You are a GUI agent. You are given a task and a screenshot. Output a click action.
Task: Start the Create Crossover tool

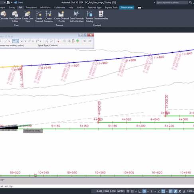click(x=48, y=16)
